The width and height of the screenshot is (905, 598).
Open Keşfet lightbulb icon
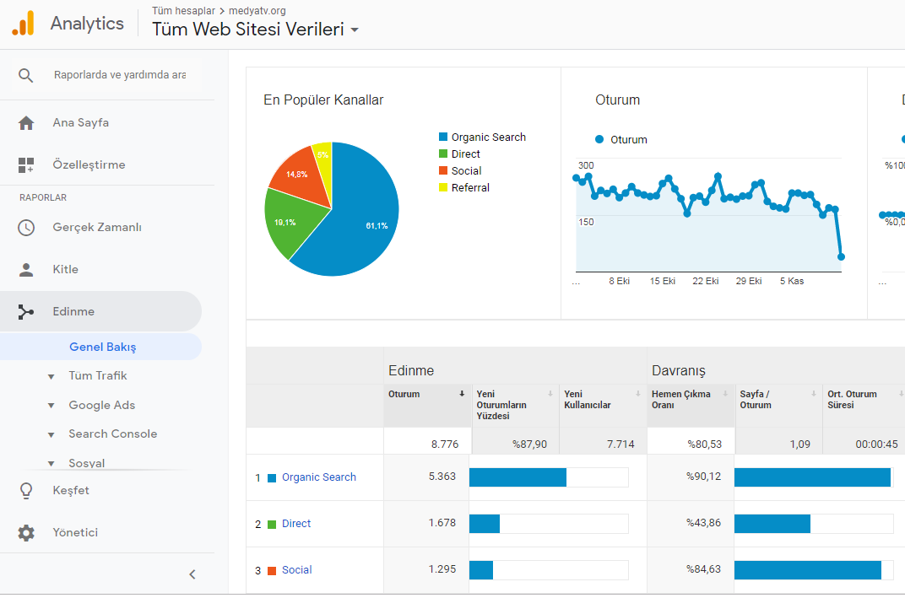(26, 491)
